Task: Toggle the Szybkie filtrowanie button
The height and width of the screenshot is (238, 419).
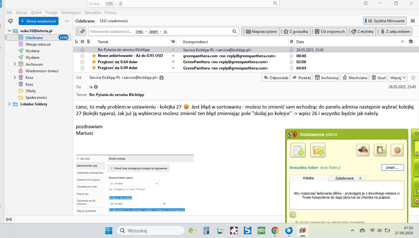Action: pyautogui.click(x=385, y=21)
